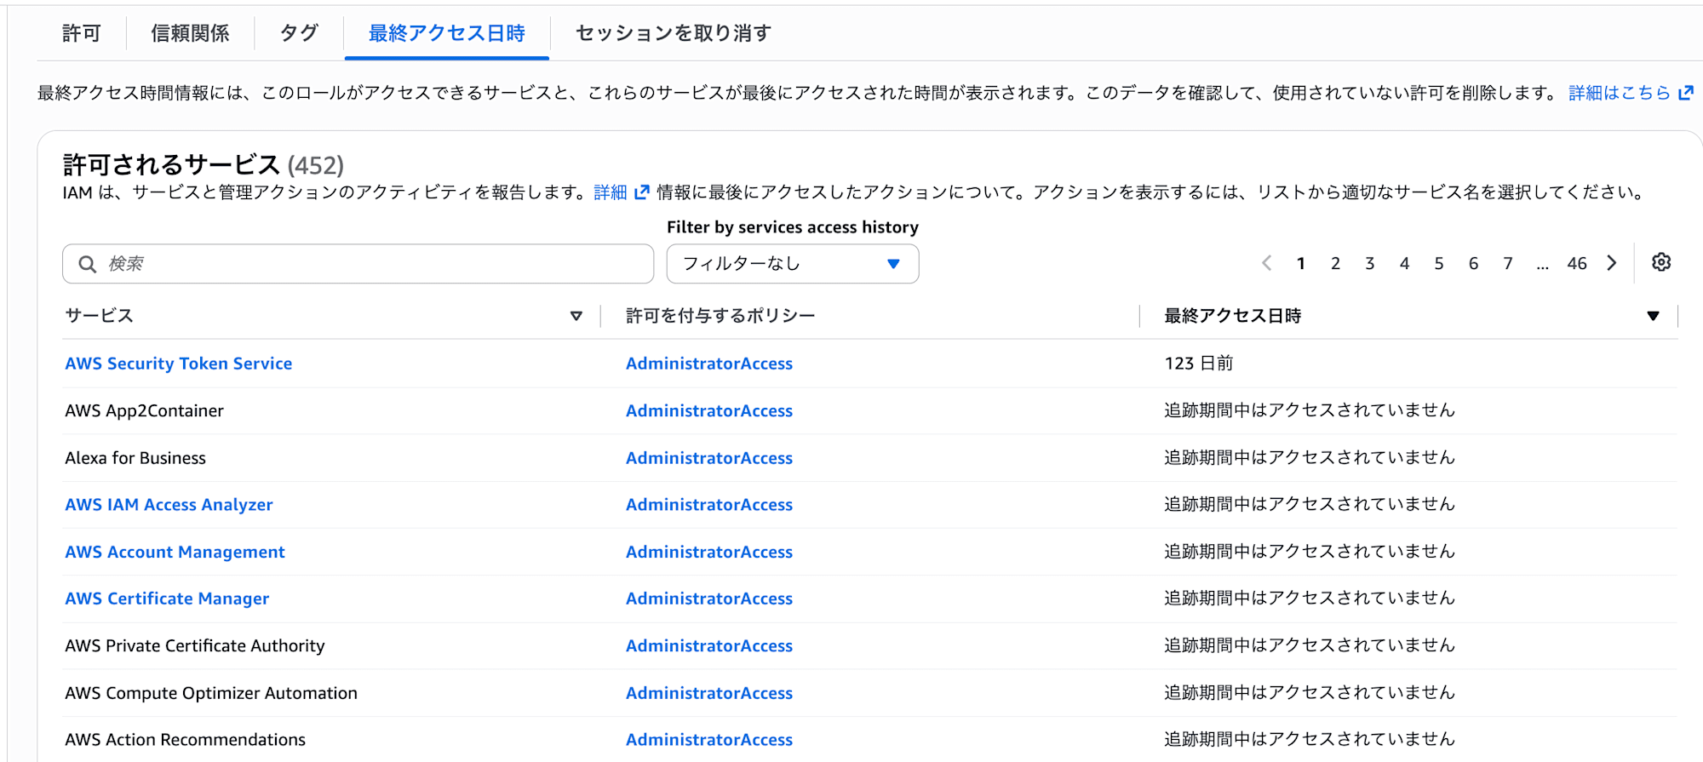Select the 最終アクセス日時 tab
The image size is (1703, 762).
pyautogui.click(x=446, y=33)
